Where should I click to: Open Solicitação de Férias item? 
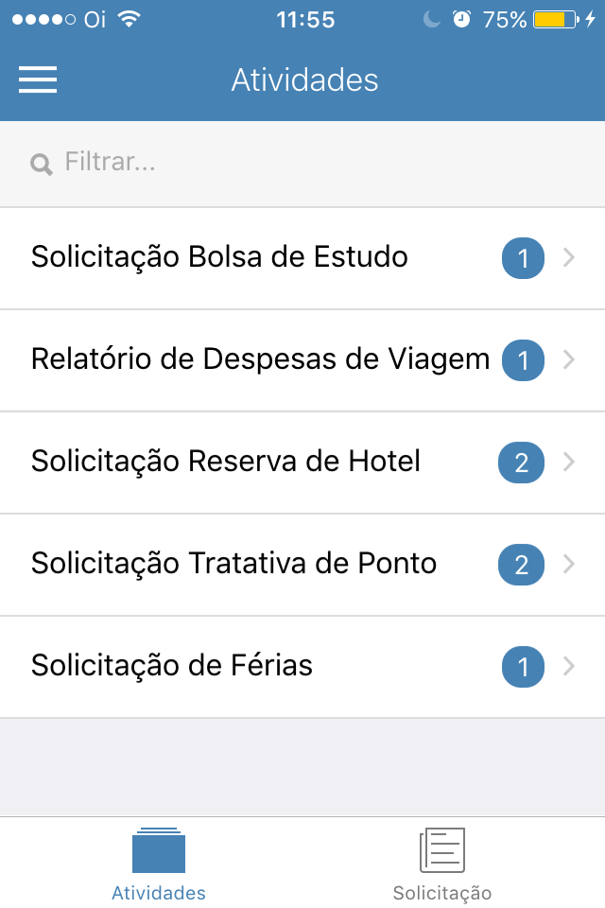pyautogui.click(x=302, y=667)
